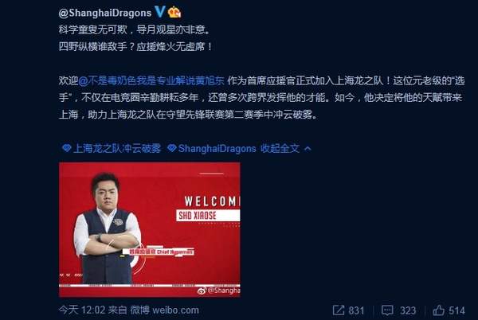This screenshot has height=320, width=478.
Task: Open the red welcome image thumbnail
Action: click(x=150, y=229)
